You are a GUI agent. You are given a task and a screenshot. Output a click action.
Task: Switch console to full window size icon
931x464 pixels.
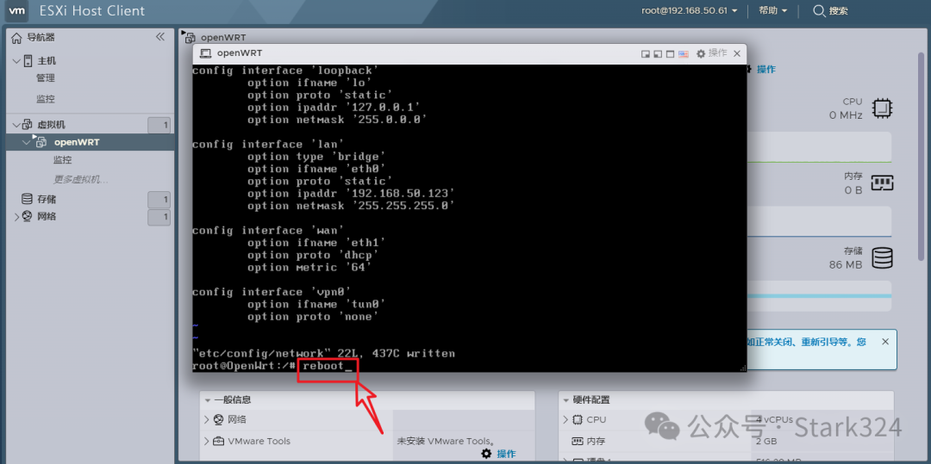(x=670, y=54)
